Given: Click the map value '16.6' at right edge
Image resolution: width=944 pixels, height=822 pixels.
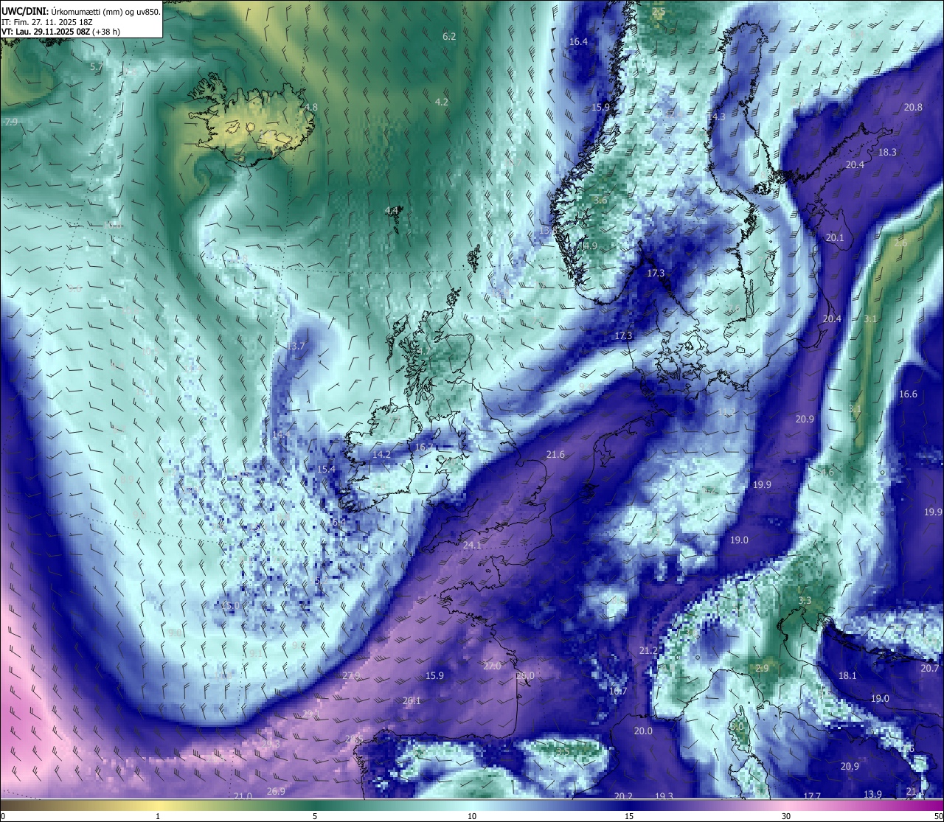Looking at the screenshot, I should point(908,394).
